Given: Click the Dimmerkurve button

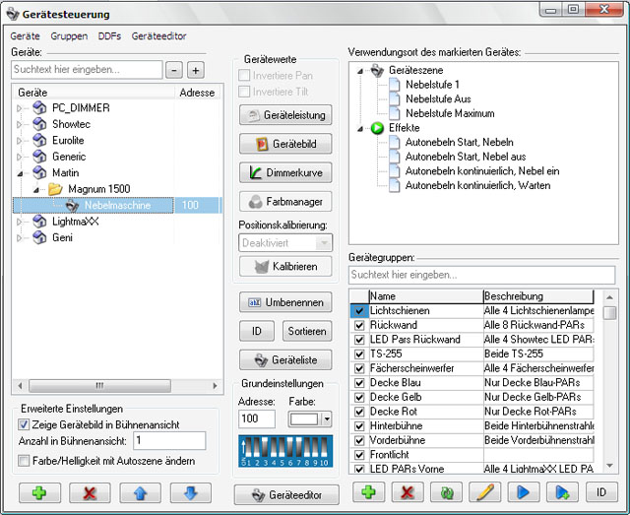Looking at the screenshot, I should [285, 172].
